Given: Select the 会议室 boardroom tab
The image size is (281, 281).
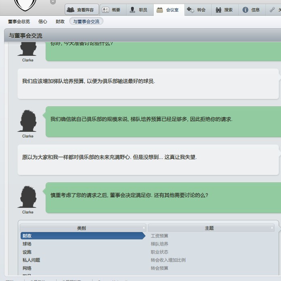Looking at the screenshot, I should (x=169, y=10).
